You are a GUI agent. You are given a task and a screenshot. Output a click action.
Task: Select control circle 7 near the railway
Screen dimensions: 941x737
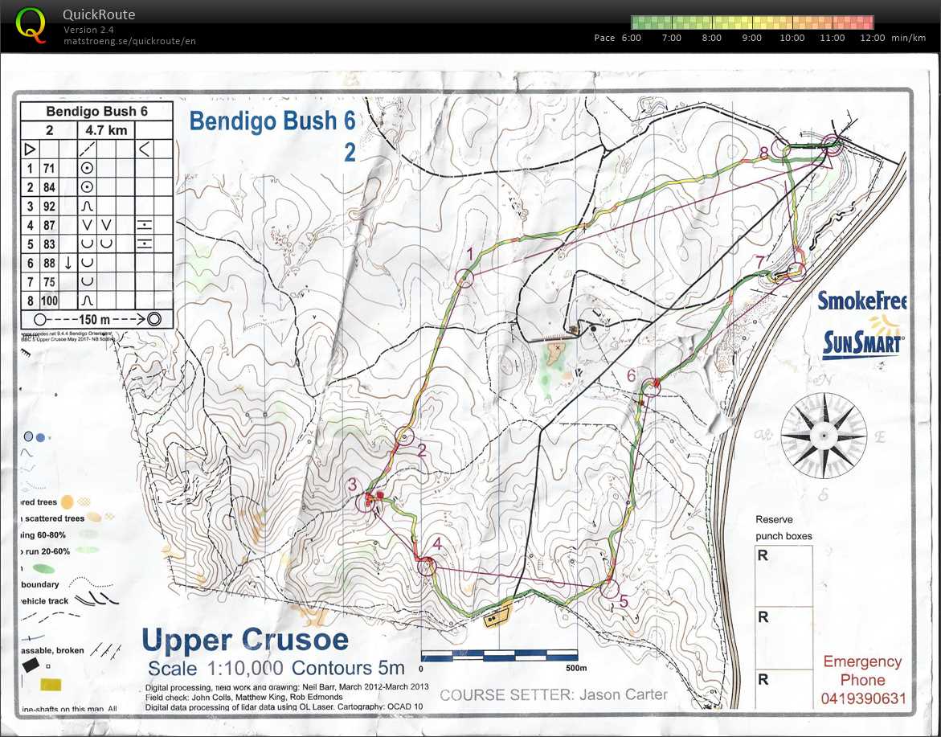pyautogui.click(x=796, y=271)
